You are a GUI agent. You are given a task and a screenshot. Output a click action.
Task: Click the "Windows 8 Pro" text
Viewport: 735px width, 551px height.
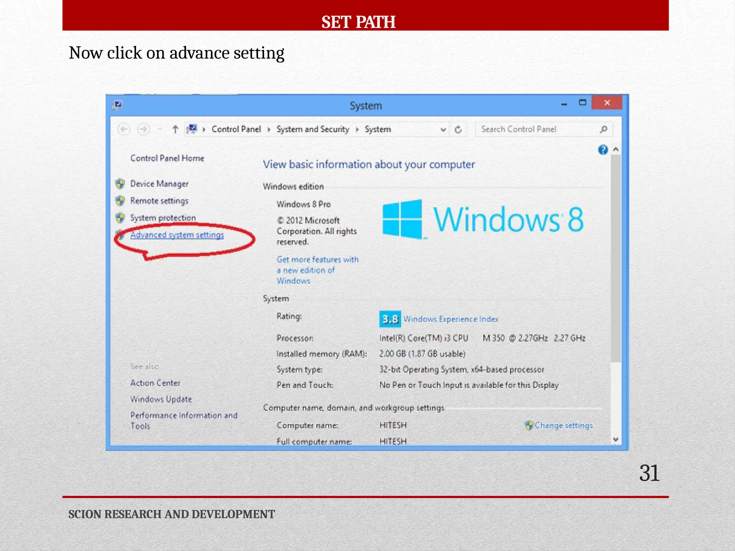(x=304, y=204)
